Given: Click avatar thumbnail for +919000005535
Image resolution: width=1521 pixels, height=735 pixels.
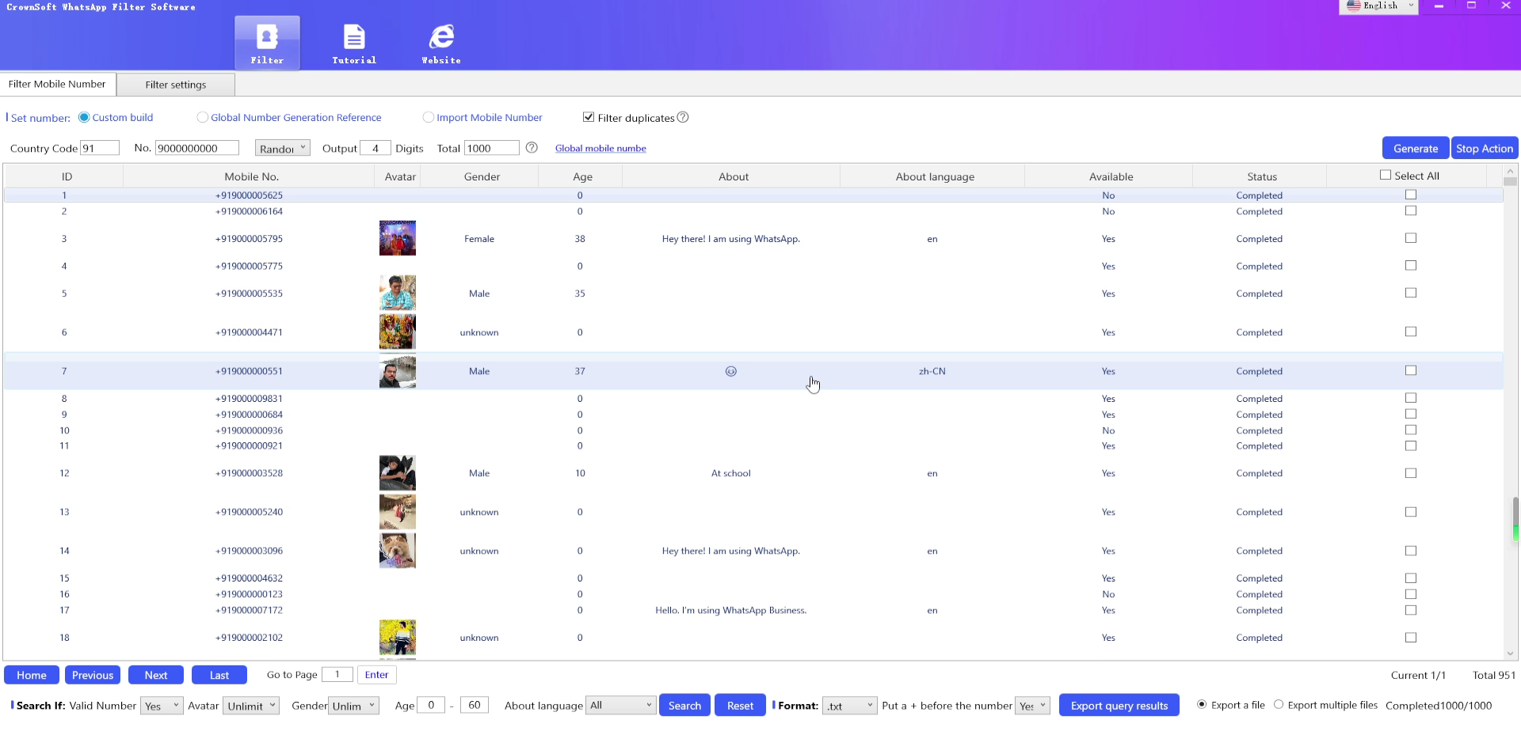Looking at the screenshot, I should [398, 293].
